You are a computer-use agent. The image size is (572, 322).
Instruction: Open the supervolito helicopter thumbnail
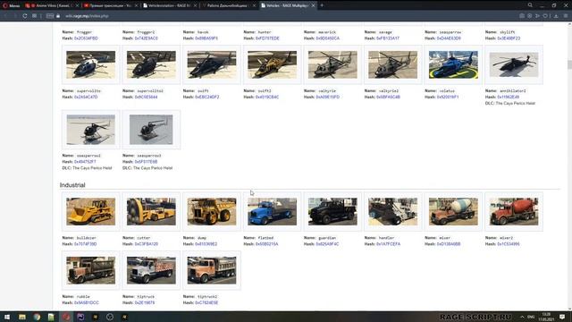[91, 64]
